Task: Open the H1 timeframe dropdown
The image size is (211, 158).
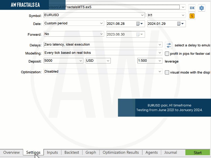Action: coord(183,15)
